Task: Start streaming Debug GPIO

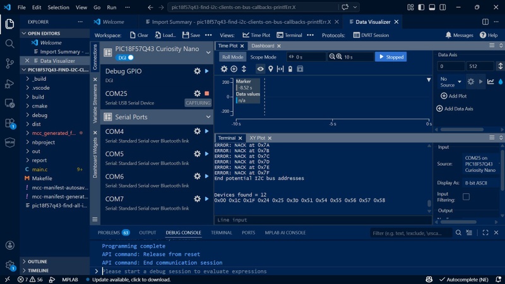Action: click(207, 71)
